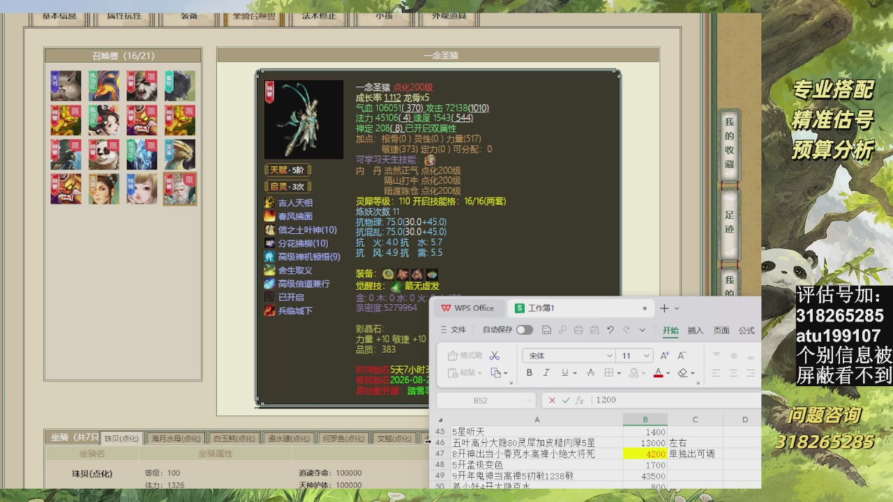Cancel the formula bar entry with X
The width and height of the screenshot is (893, 502).
(553, 400)
